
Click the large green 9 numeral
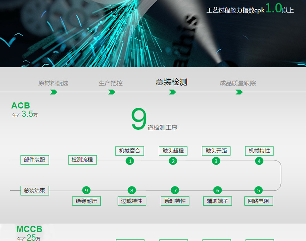click(139, 119)
